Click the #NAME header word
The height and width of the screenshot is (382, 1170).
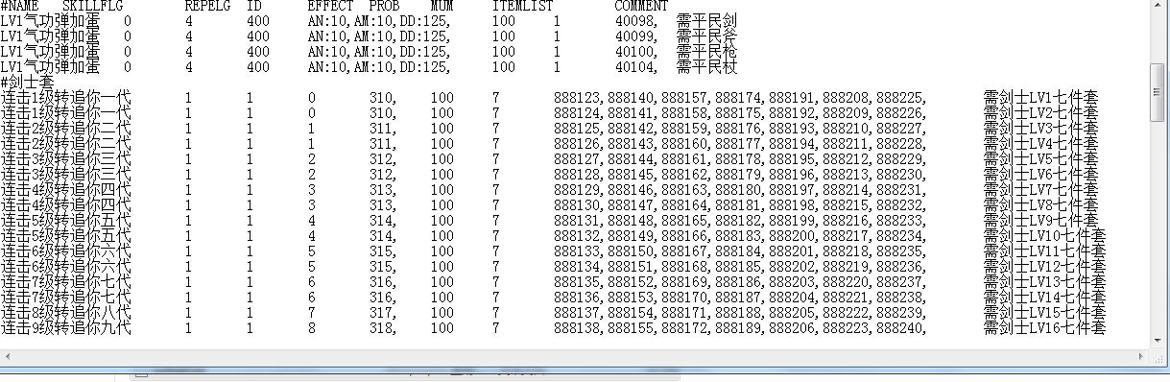[19, 7]
